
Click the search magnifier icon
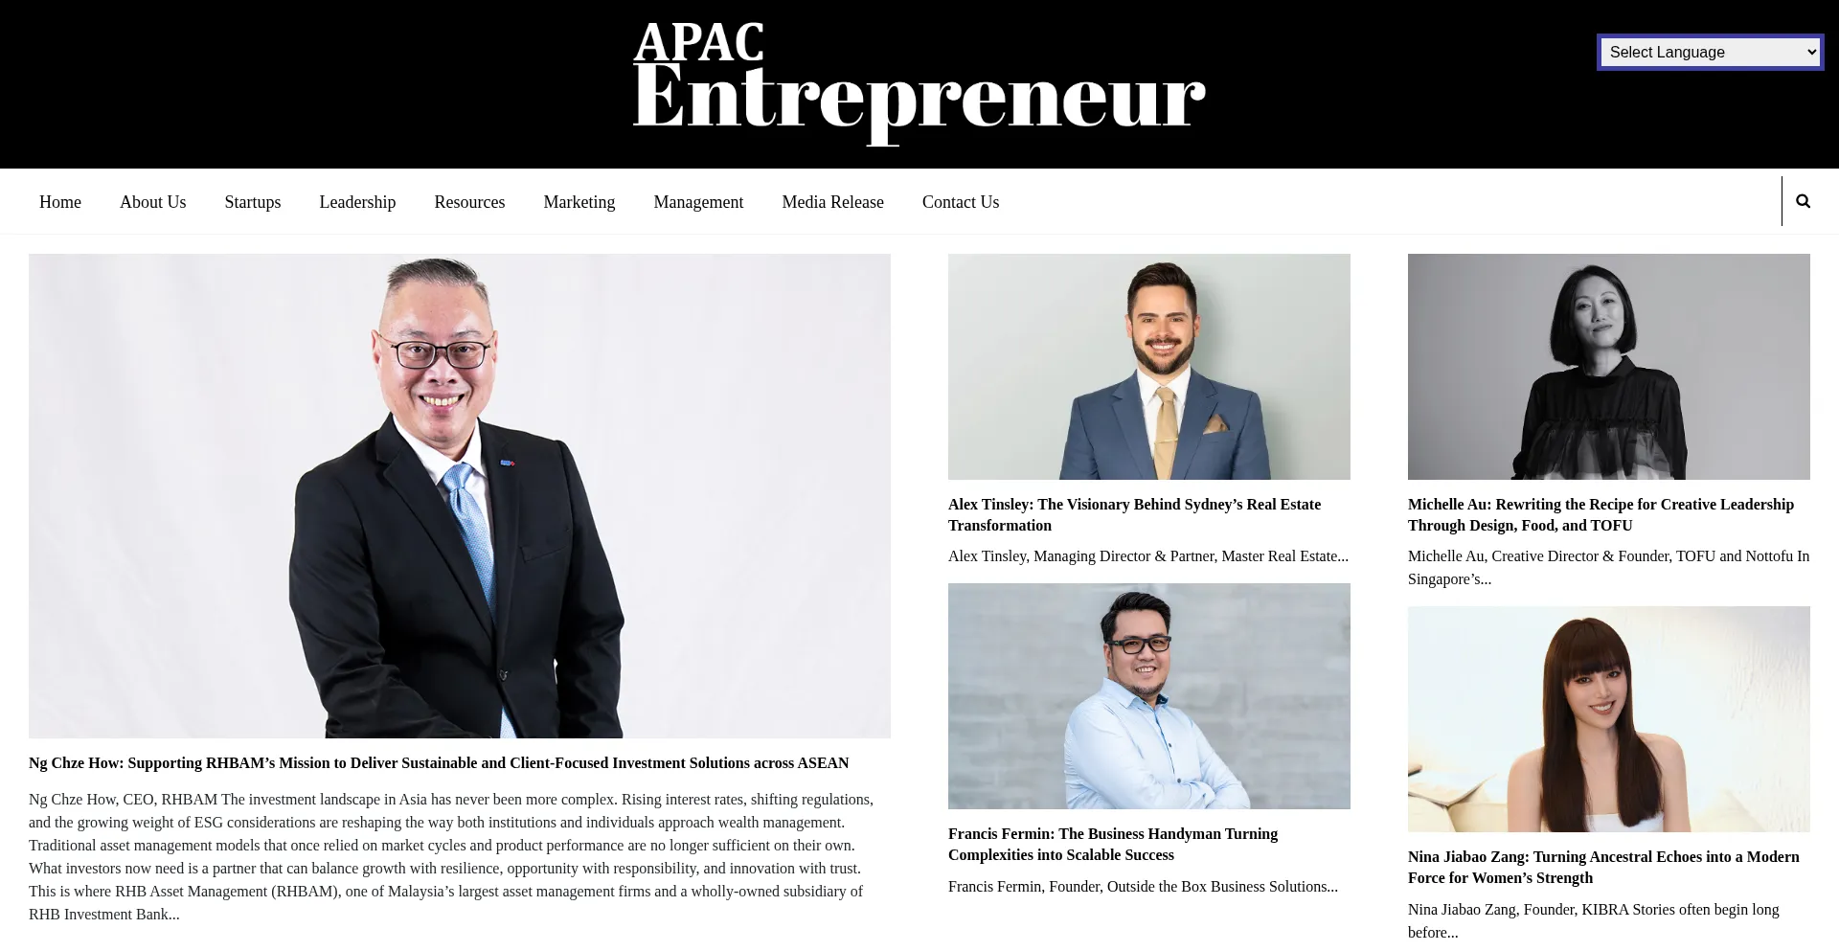coord(1803,201)
